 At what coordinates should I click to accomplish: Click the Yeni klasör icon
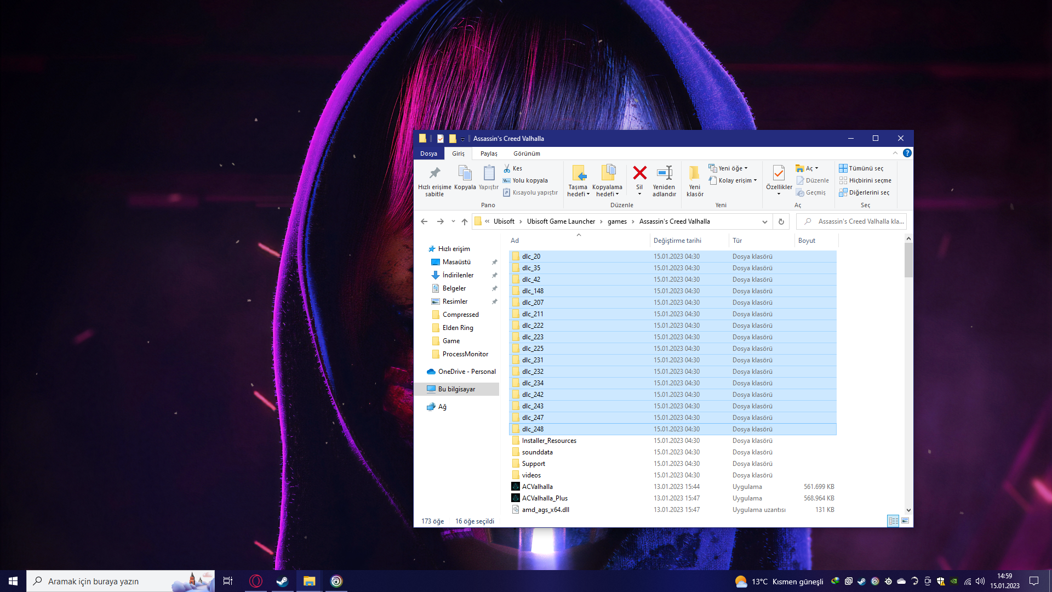(x=694, y=174)
